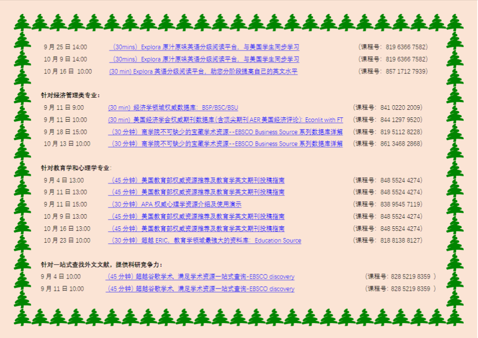The width and height of the screenshot is (478, 338).
Task: Click the course number 857 1712 7939
Action: coord(406,72)
